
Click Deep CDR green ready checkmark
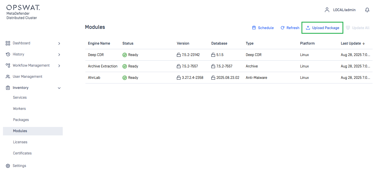tap(125, 55)
